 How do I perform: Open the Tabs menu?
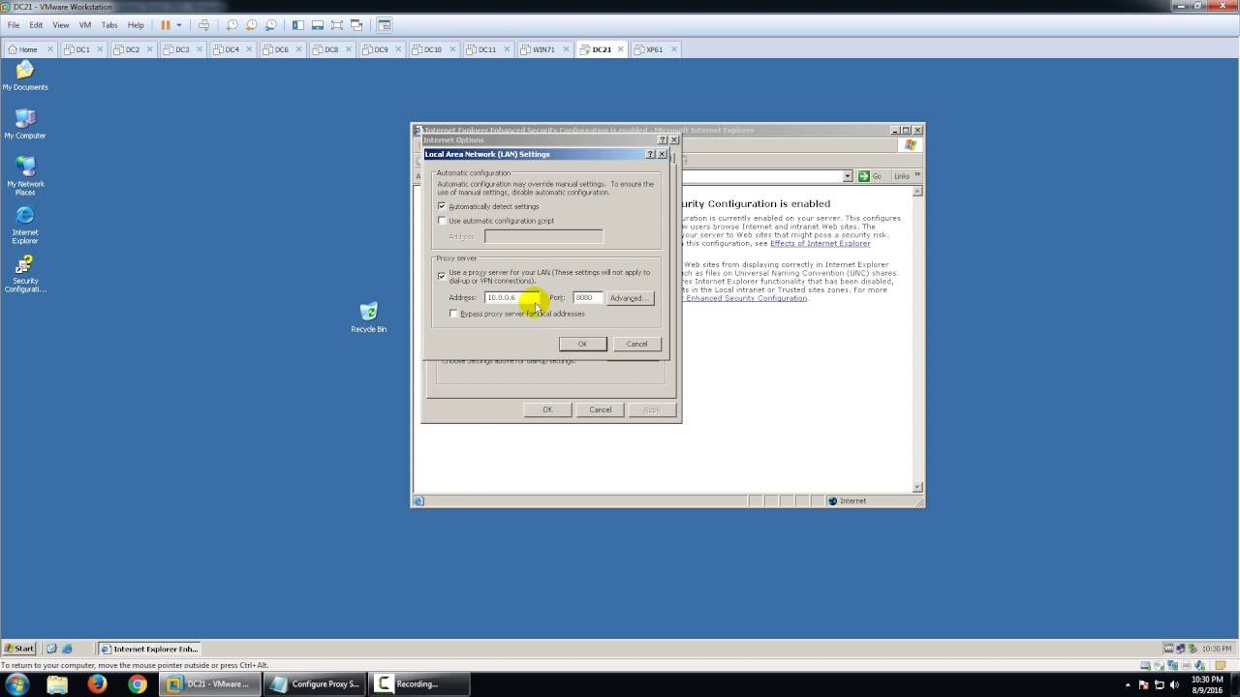coord(109,25)
